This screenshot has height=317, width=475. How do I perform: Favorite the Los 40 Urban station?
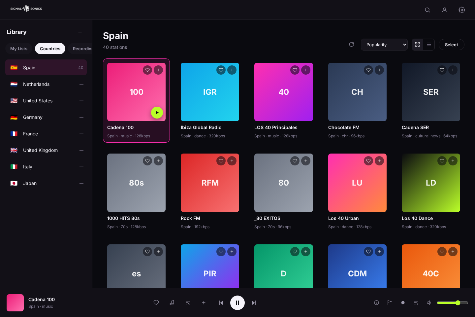368,161
